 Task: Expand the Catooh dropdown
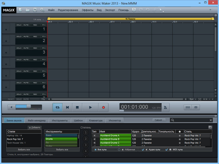159,120
